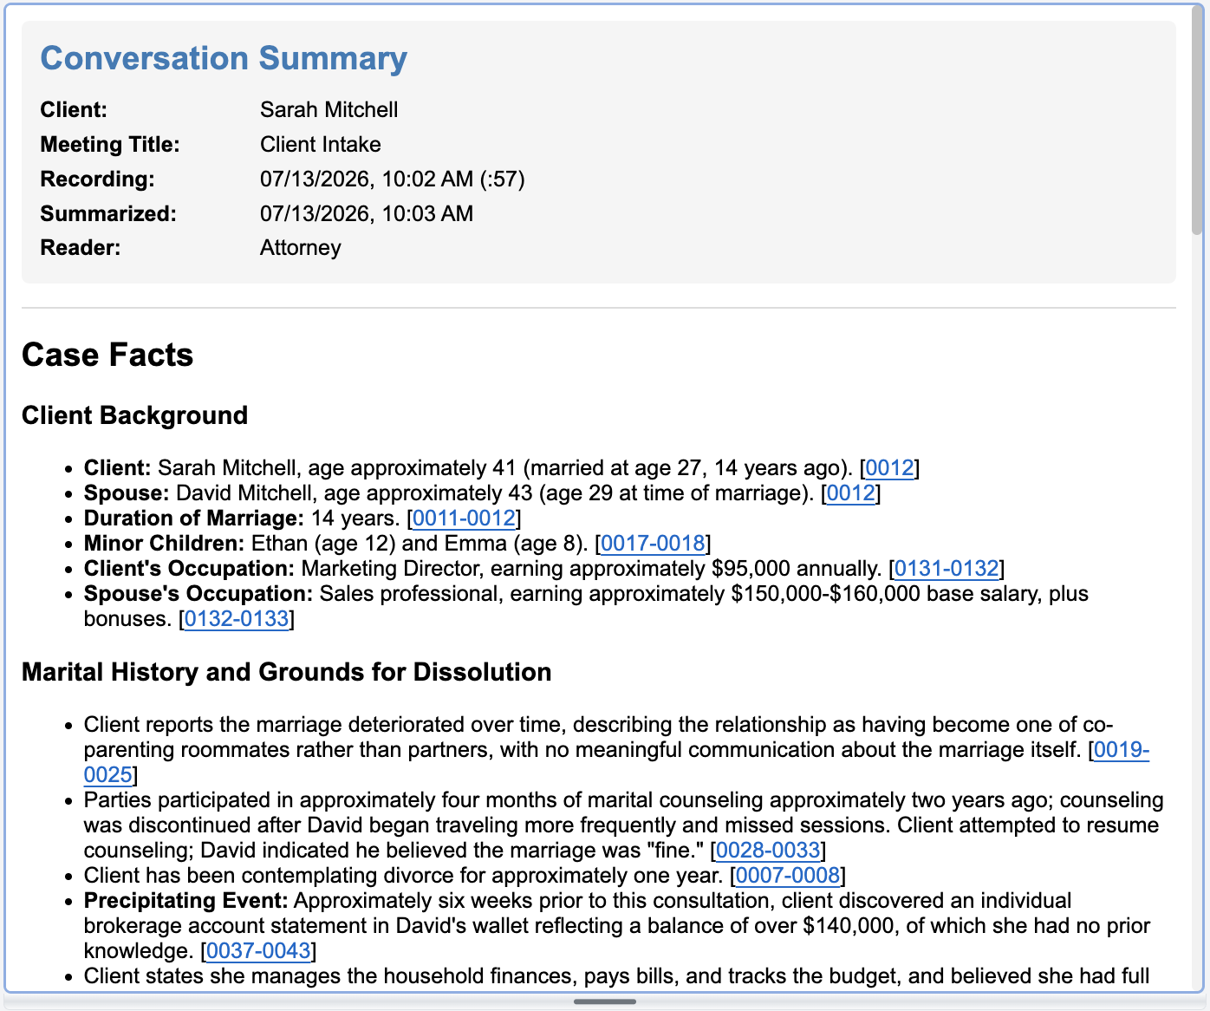Click the Spouse's Occupation bold label
The height and width of the screenshot is (1011, 1210).
click(x=198, y=594)
